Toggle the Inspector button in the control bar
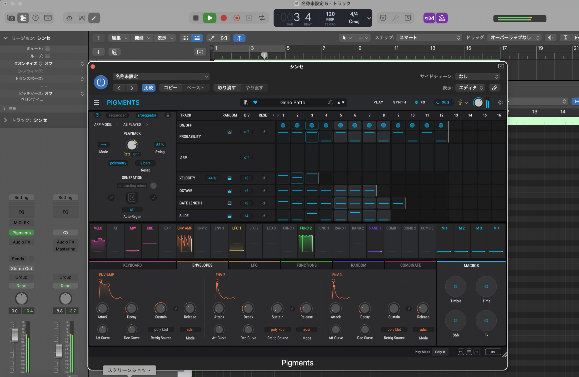The image size is (579, 377). pyautogui.click(x=23, y=18)
